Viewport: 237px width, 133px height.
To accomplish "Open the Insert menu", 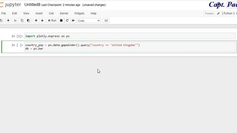I will [x=39, y=13].
